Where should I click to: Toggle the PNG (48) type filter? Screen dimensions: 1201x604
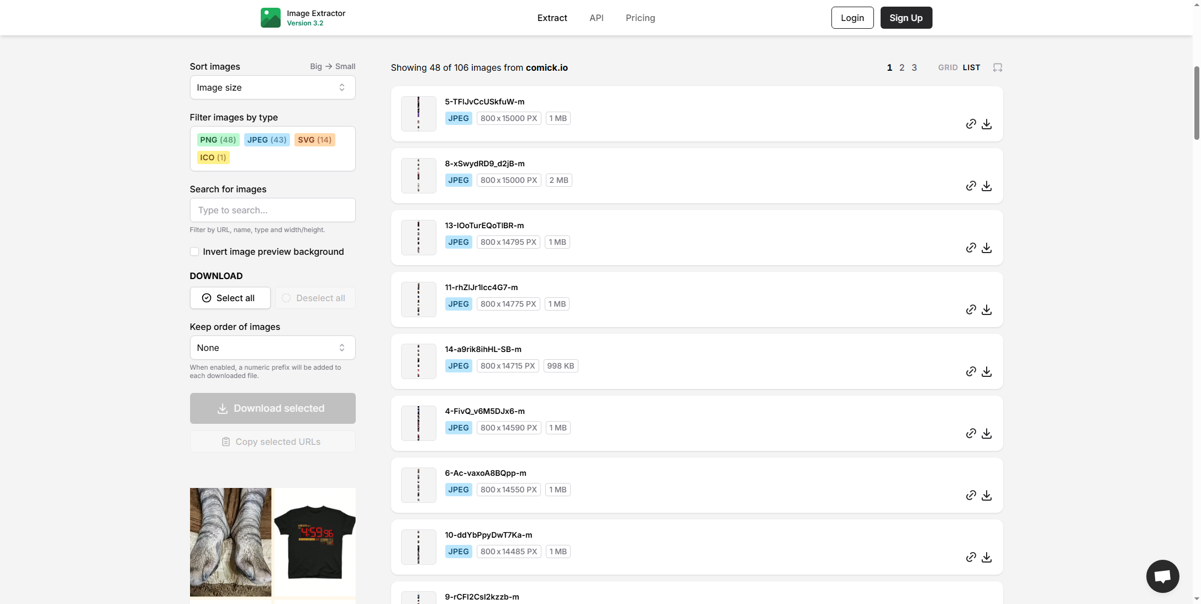pyautogui.click(x=218, y=140)
